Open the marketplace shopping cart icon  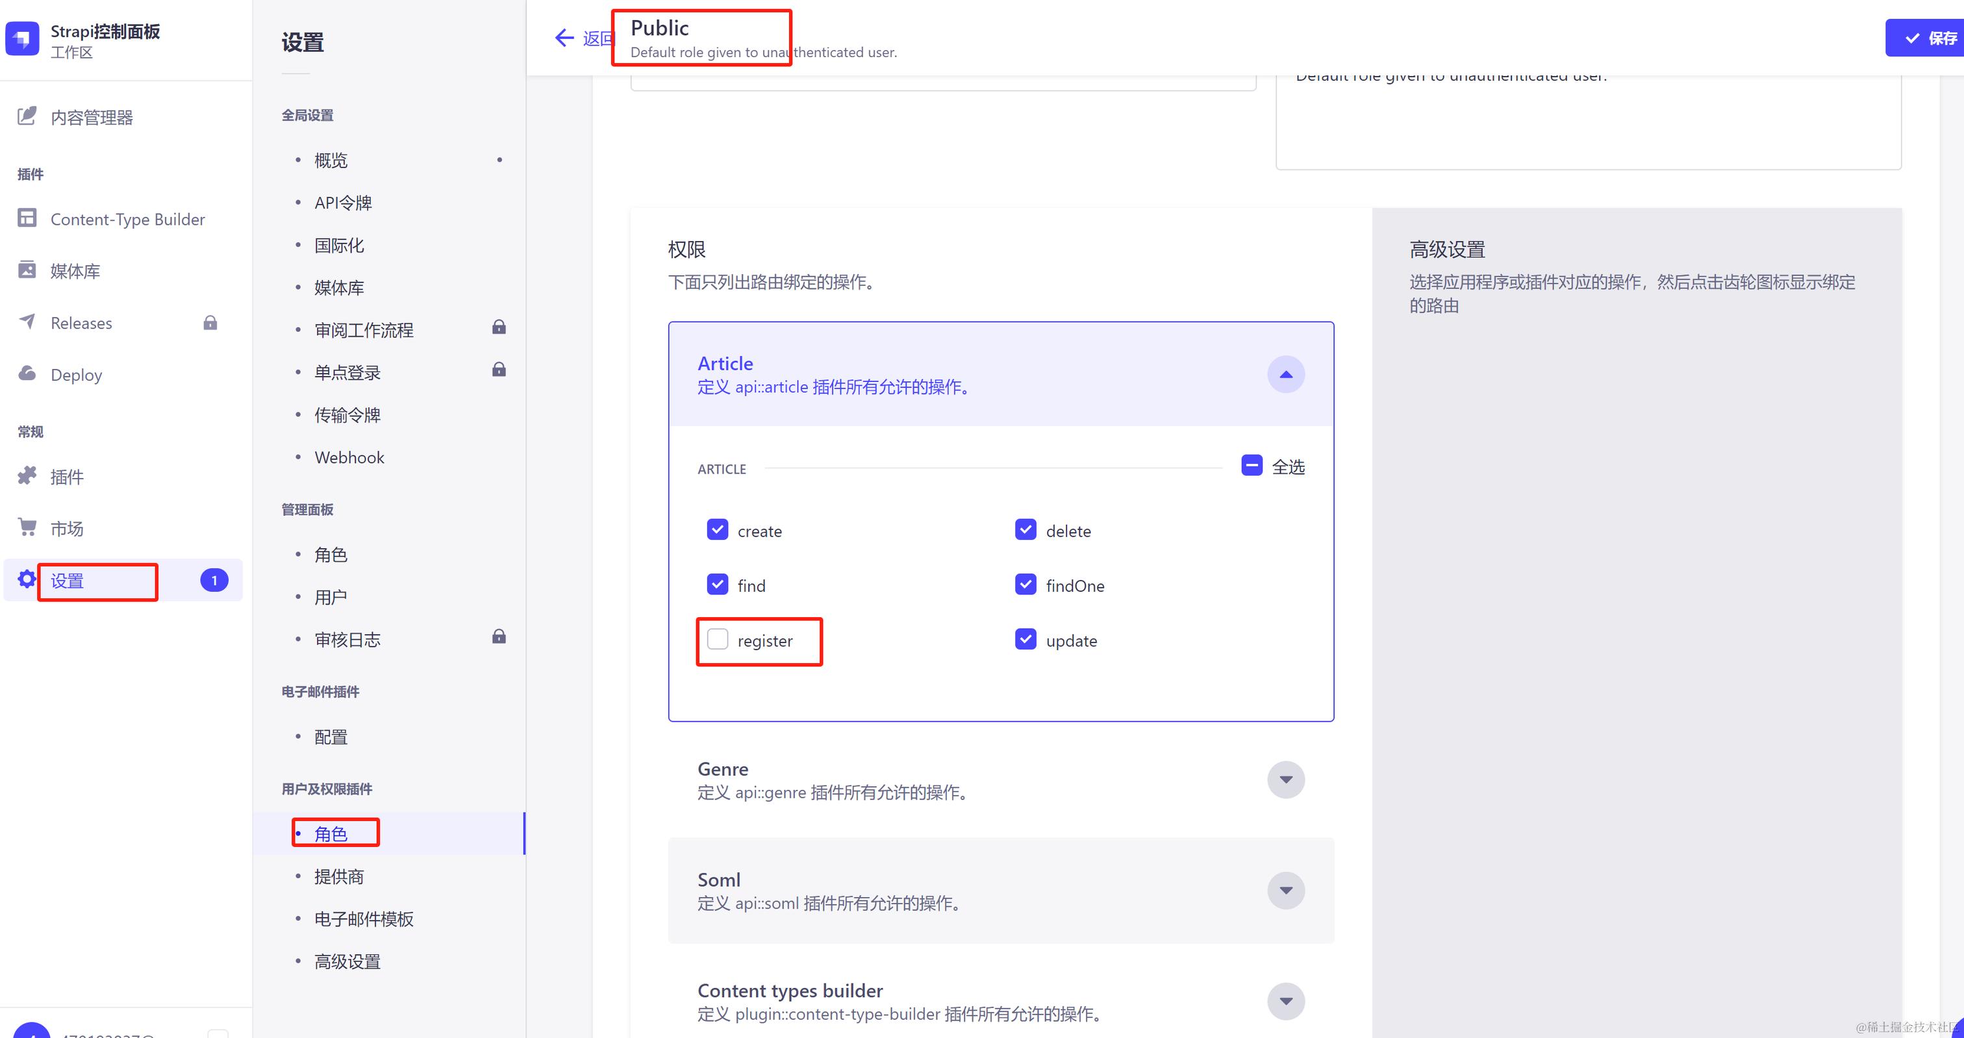click(x=27, y=527)
